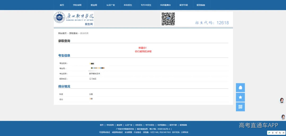Image resolution: width=286 pixels, height=136 pixels.
Task: Click the large QR code in the header
Action: coord(168,19)
